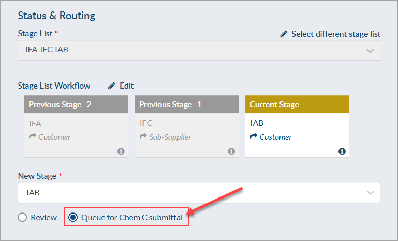Image resolution: width=398 pixels, height=241 pixels.
Task: Select Queue for Chem C submittal option
Action: click(x=73, y=218)
